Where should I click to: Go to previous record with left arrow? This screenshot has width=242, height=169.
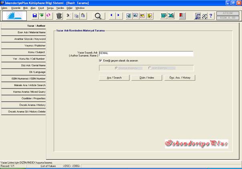(x=112, y=16)
